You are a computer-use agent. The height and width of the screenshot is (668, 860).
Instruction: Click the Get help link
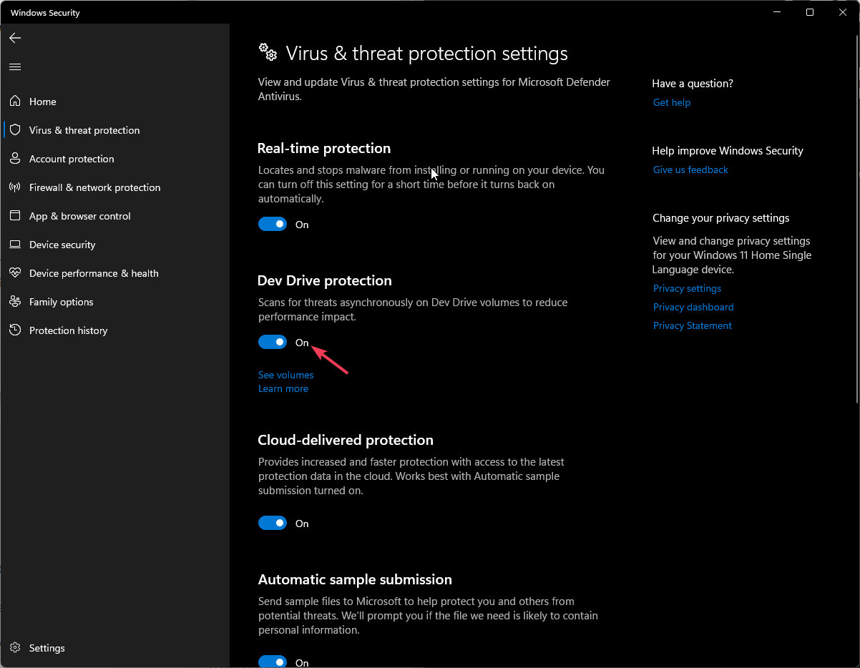671,102
